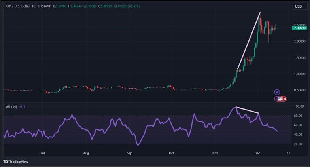This screenshot has width=310, height=167.
Task: Click the Dec label on time axis
Action: click(257, 153)
